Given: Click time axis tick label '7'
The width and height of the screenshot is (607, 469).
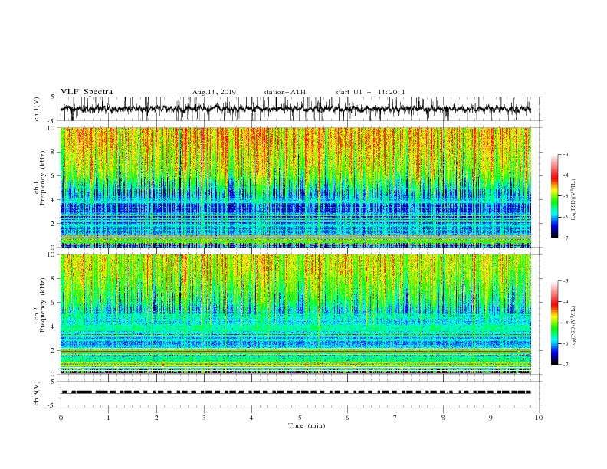Looking at the screenshot, I should point(395,418).
